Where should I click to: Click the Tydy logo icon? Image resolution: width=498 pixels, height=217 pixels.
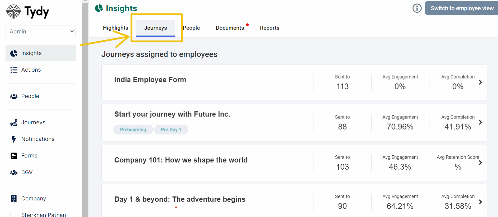(13, 12)
